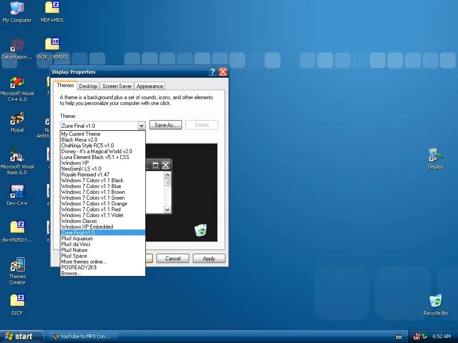Choose My Current Theme from list
The width and height of the screenshot is (458, 343).
click(103, 134)
